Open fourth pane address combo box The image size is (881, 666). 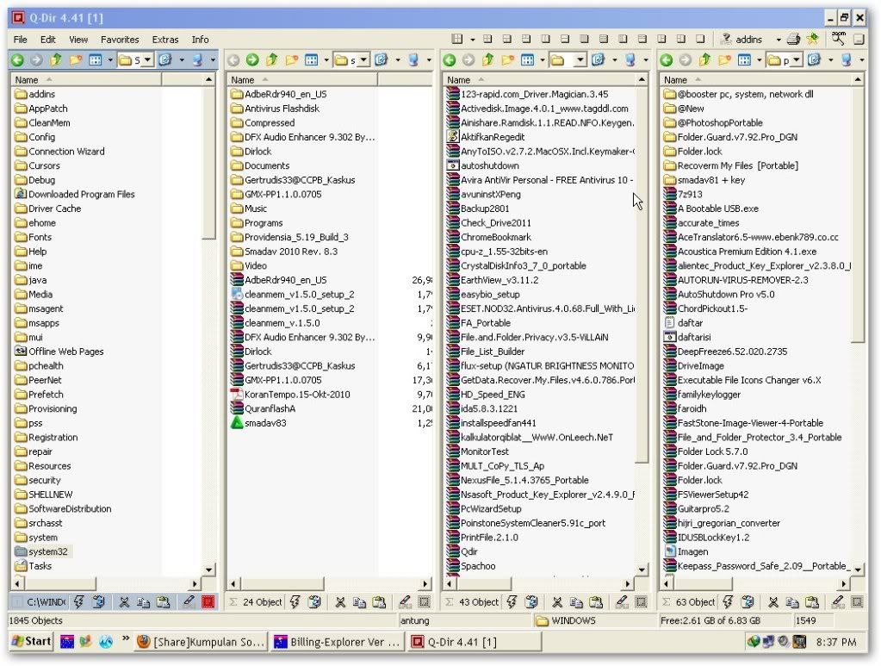click(796, 59)
